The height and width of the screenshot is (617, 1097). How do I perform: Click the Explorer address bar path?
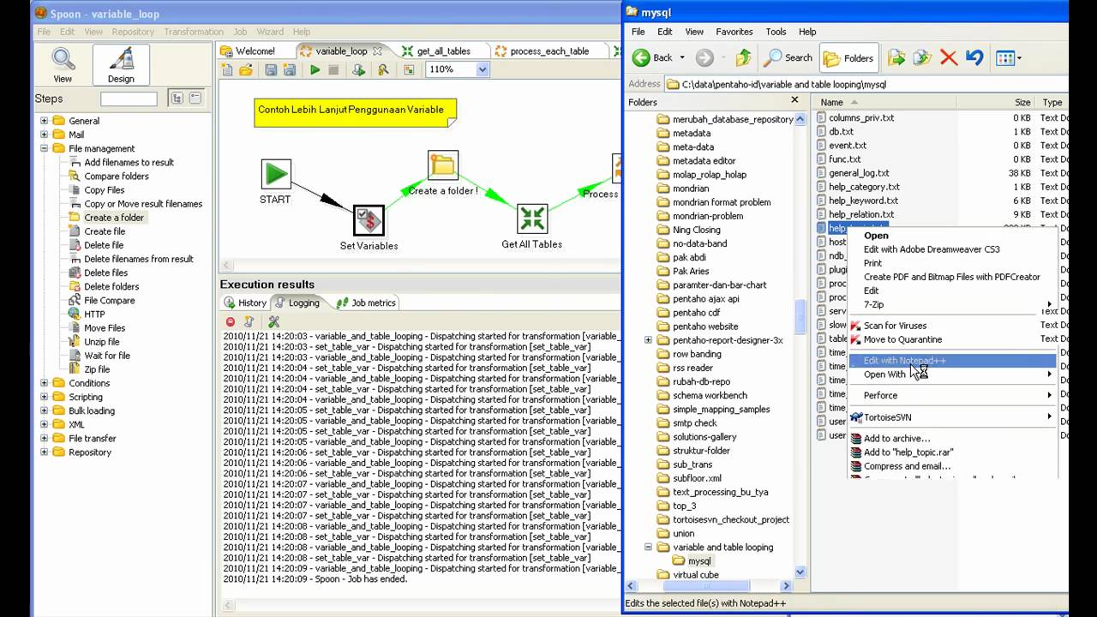coord(866,84)
